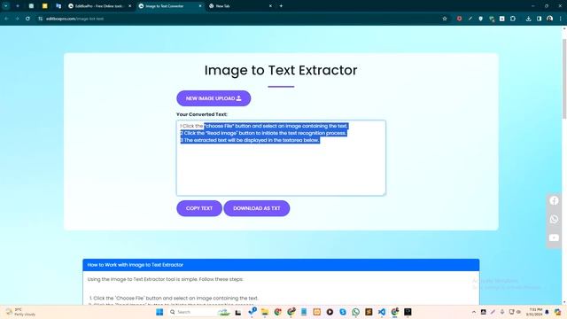Open Visual Studio Code from the taskbar
567x319 pixels.
[x=382, y=312]
